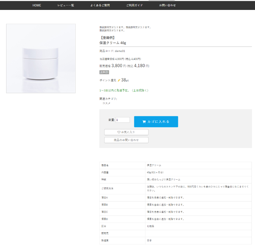Select 潤い成分たっぷり保湿クリーム cell

[x=198, y=180]
